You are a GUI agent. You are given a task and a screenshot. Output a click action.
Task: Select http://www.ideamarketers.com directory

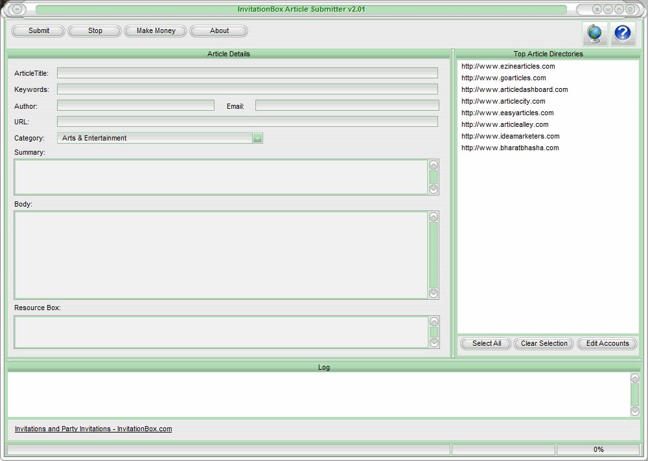[511, 136]
